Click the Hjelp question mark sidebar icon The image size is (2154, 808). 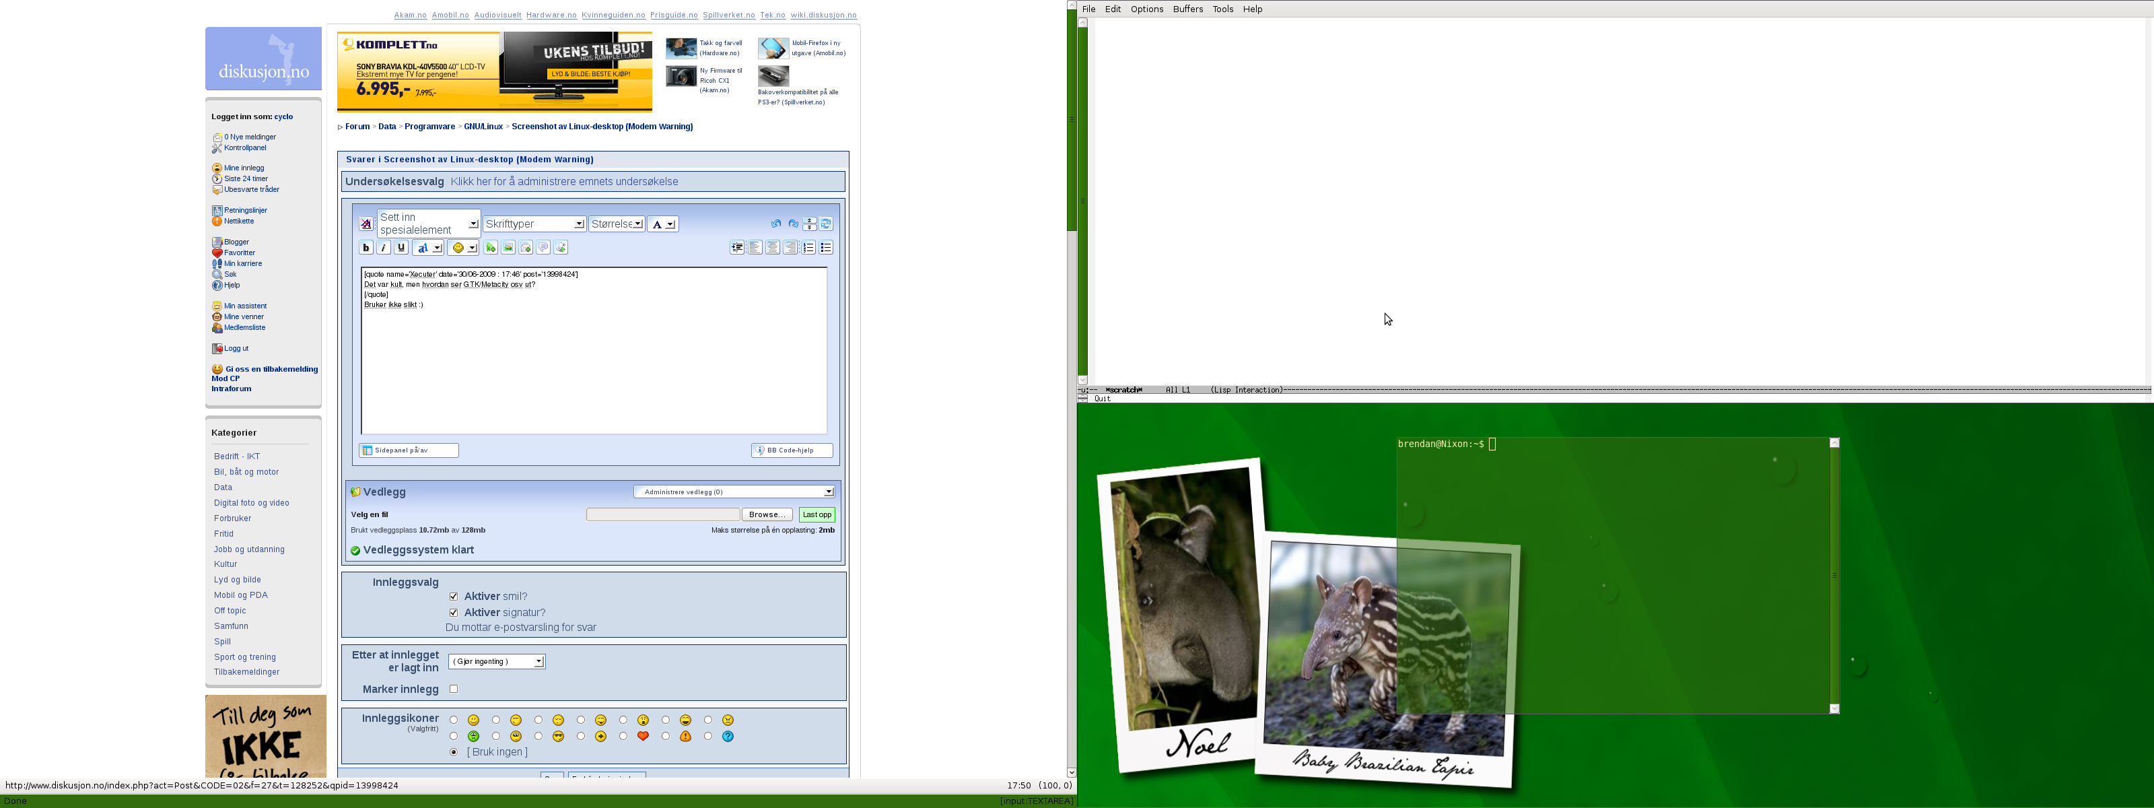click(217, 285)
